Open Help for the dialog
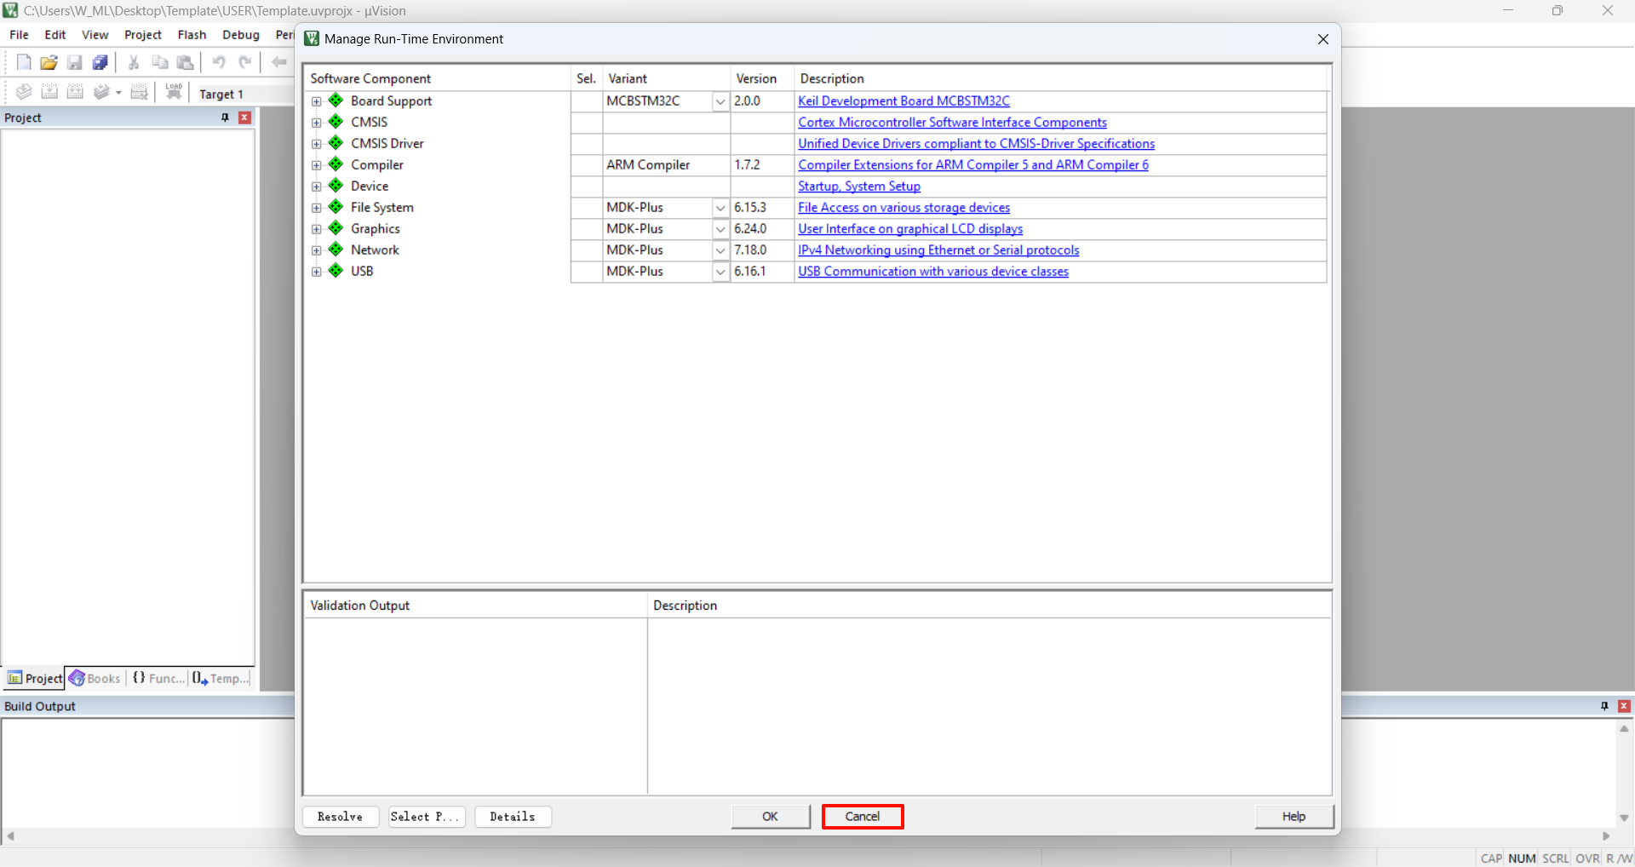The height and width of the screenshot is (867, 1635). [1294, 817]
